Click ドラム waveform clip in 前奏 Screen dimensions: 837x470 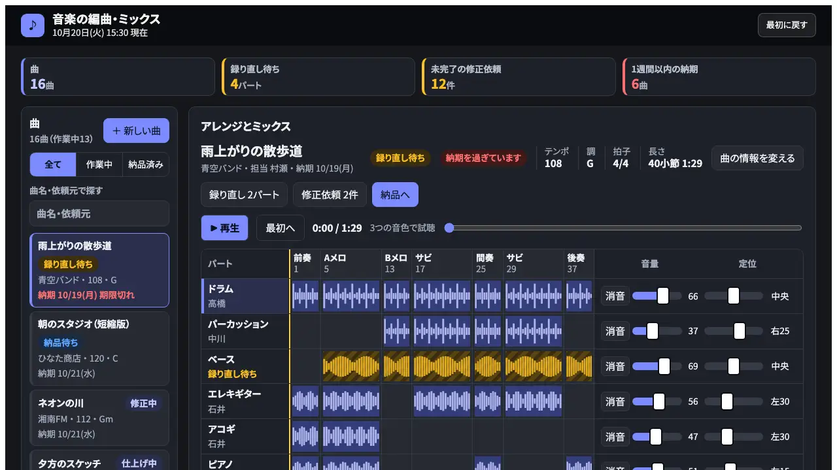(x=305, y=296)
